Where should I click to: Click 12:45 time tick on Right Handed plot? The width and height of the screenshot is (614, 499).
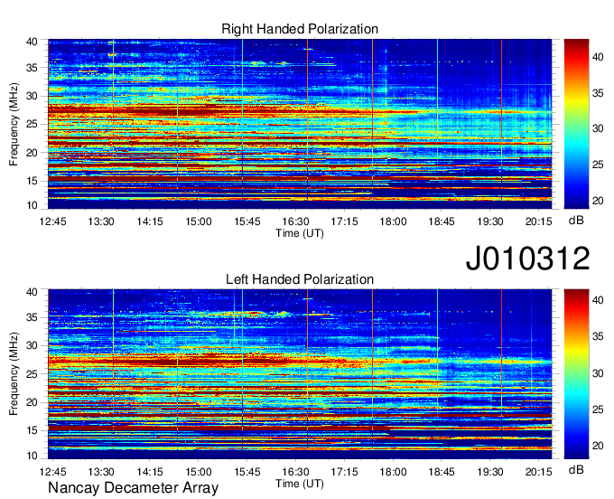(53, 221)
